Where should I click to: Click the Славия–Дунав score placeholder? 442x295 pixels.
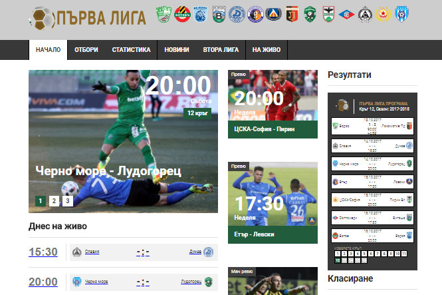[x=143, y=252]
